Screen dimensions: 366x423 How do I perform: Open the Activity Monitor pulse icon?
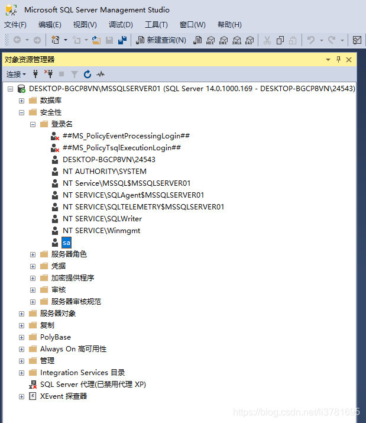tap(101, 74)
